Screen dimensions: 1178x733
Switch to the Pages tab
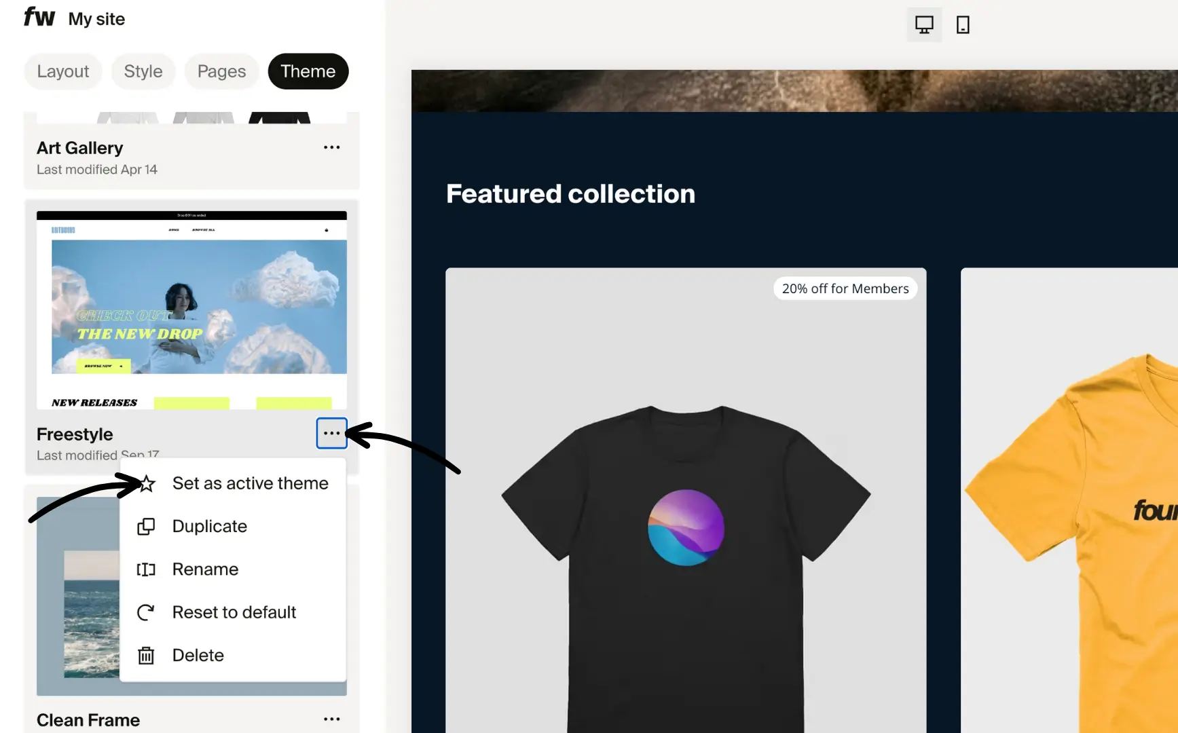point(221,71)
